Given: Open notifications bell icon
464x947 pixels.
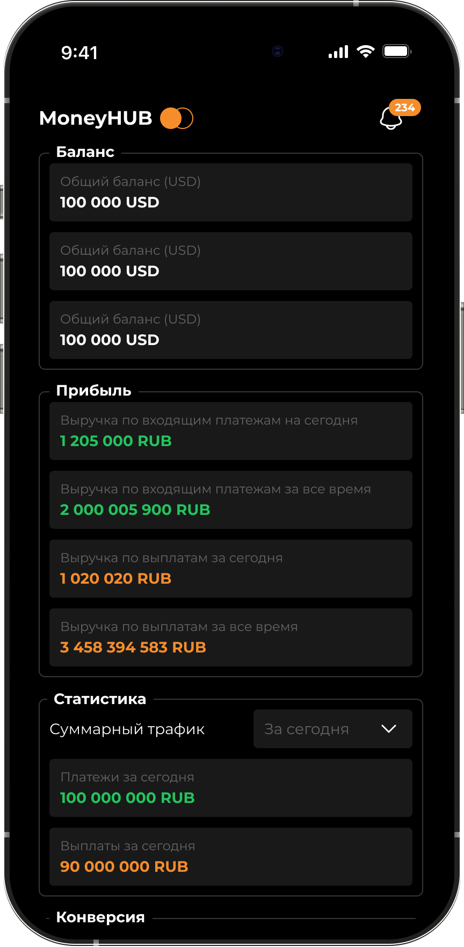Looking at the screenshot, I should coord(390,119).
